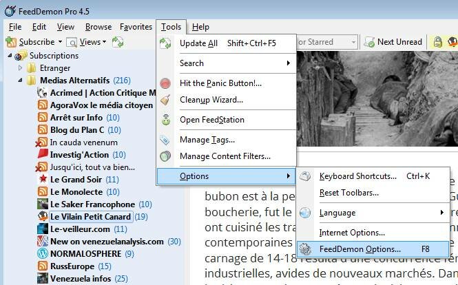Click the NORMALOSPHERE WordPress icon

coord(43,253)
